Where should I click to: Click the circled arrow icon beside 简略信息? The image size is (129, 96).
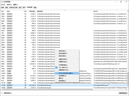(2, 93)
